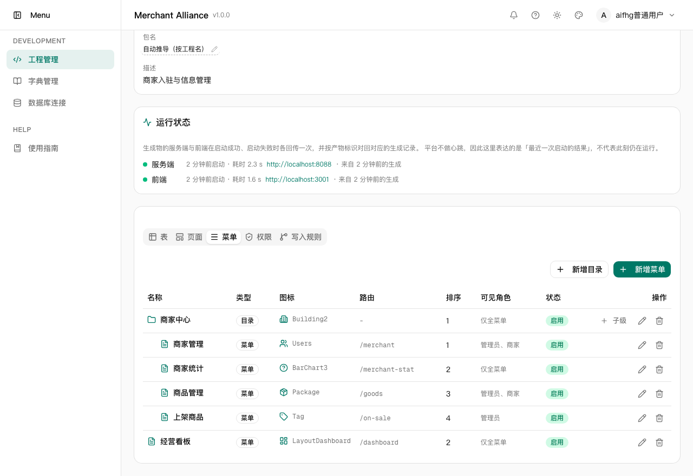Click the /merchant-stat route cell

tap(387, 369)
